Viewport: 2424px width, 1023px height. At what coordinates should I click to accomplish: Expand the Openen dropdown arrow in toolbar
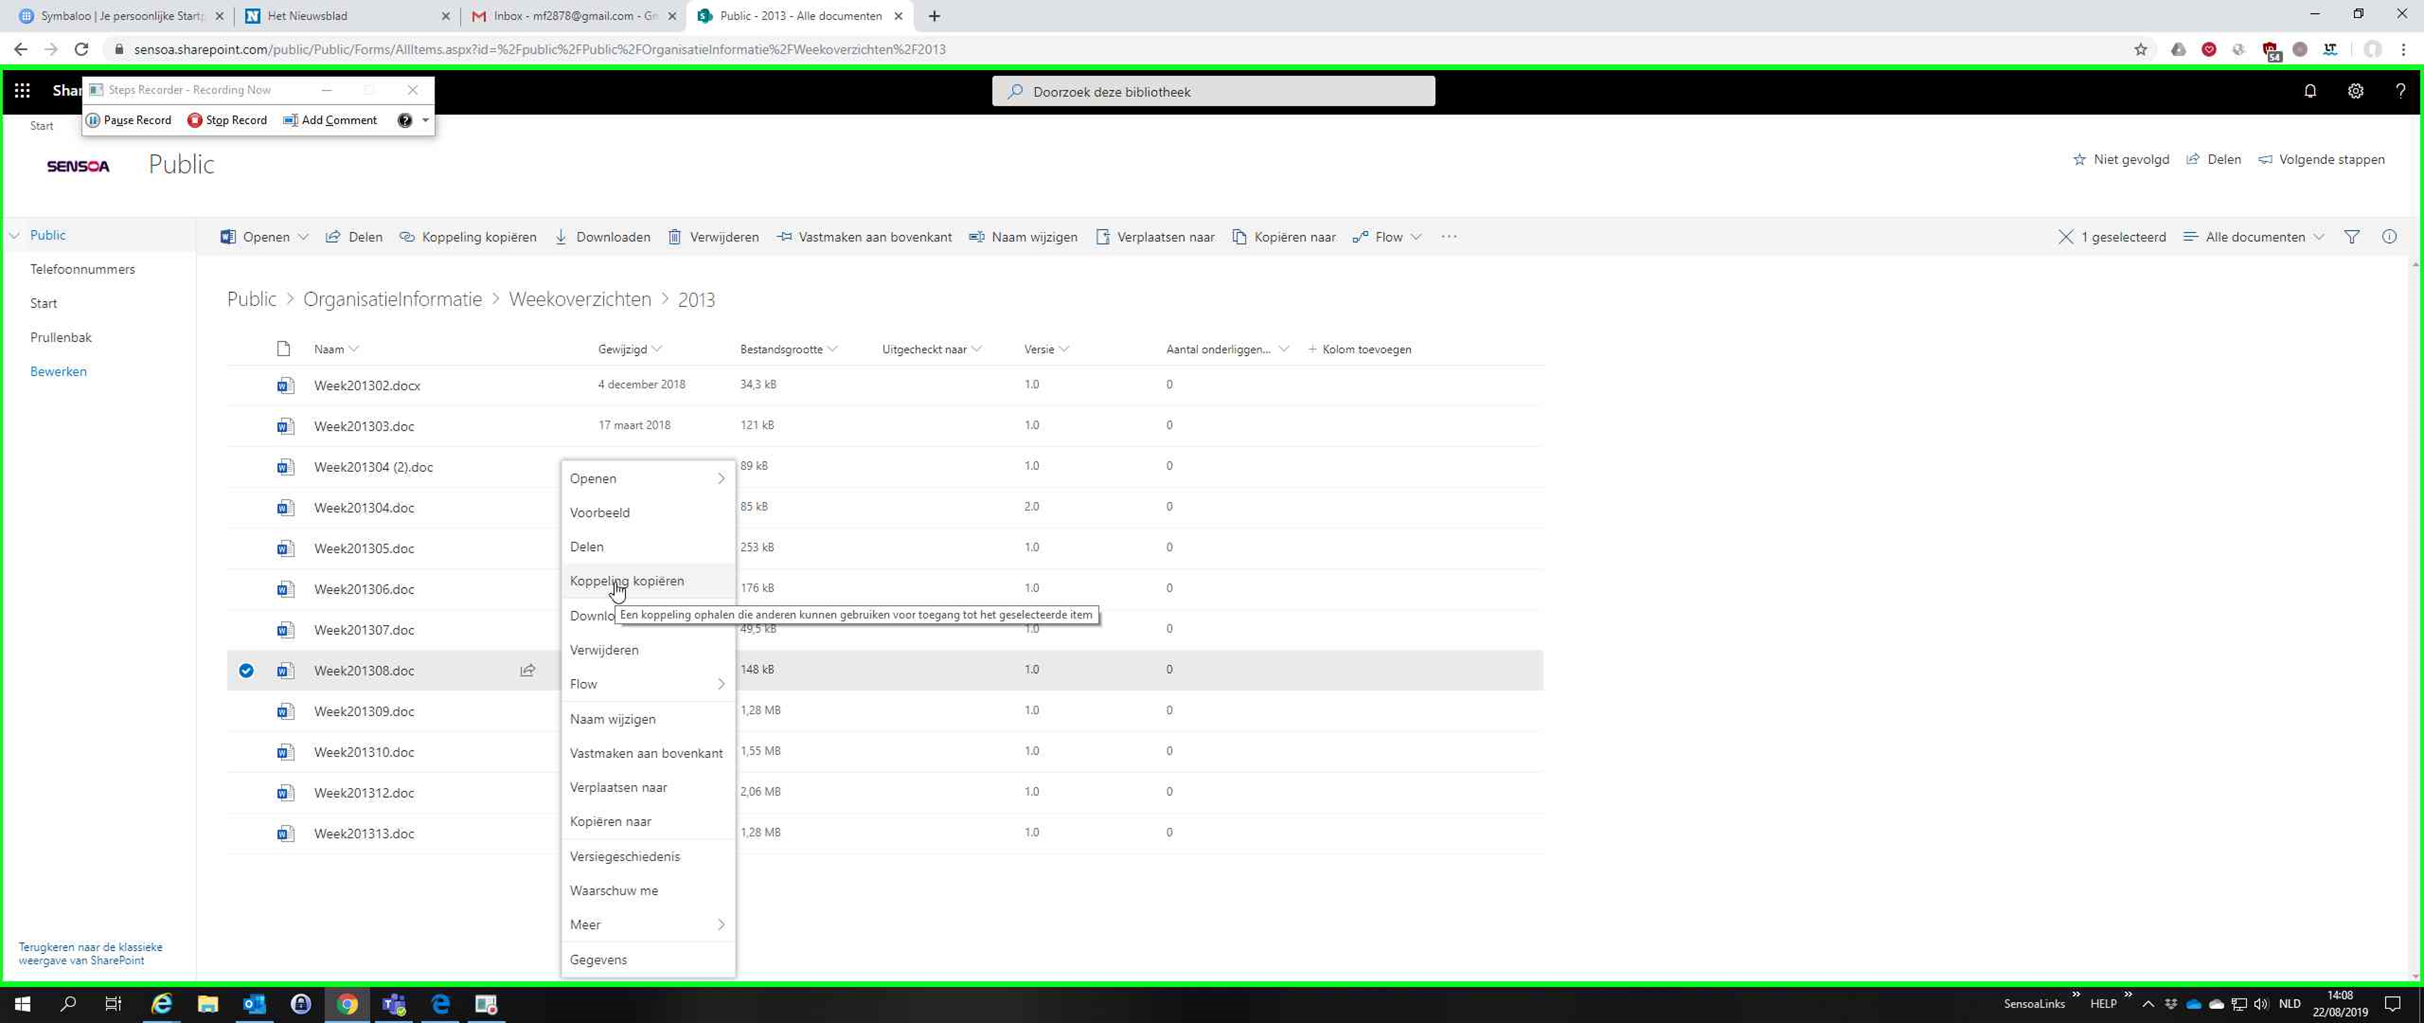pos(303,237)
